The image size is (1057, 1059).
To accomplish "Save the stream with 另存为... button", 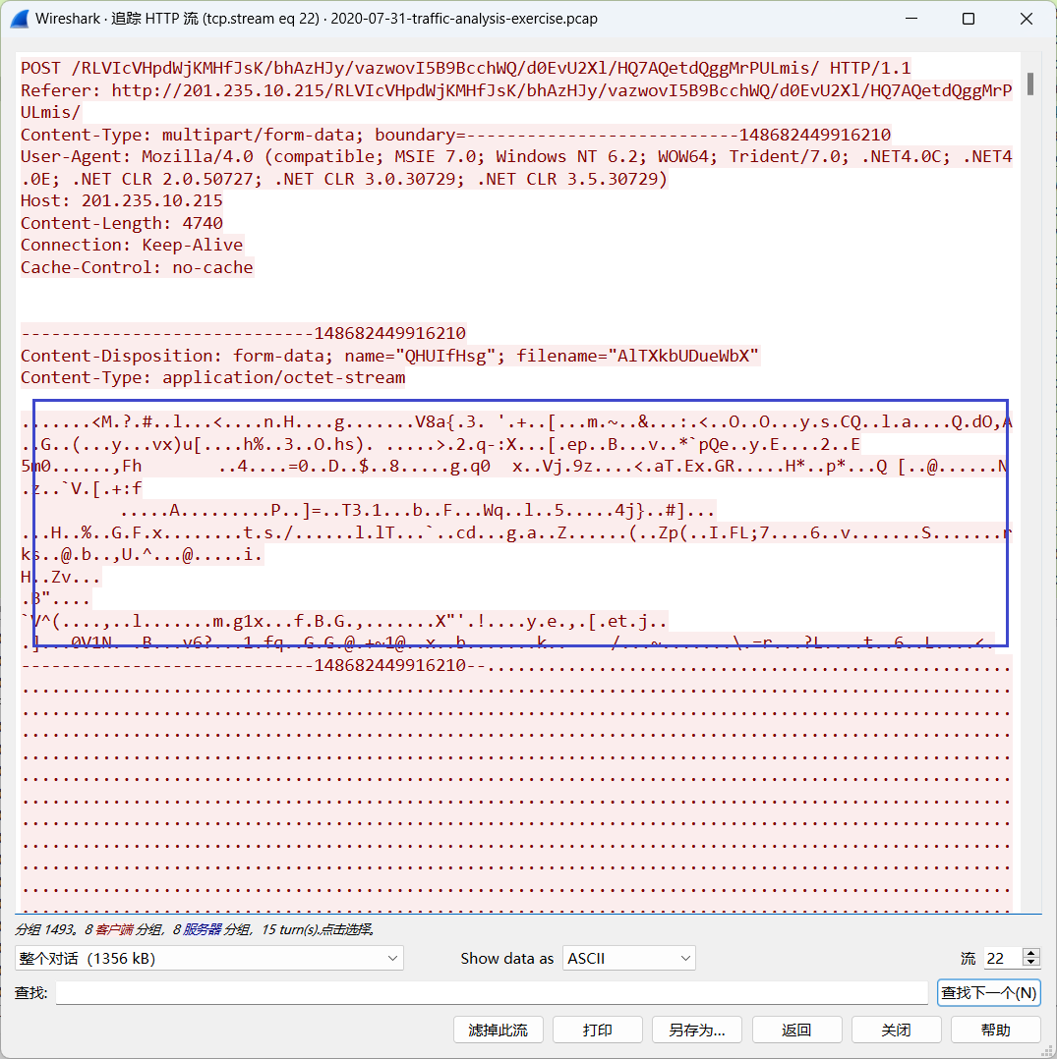I will click(696, 1030).
